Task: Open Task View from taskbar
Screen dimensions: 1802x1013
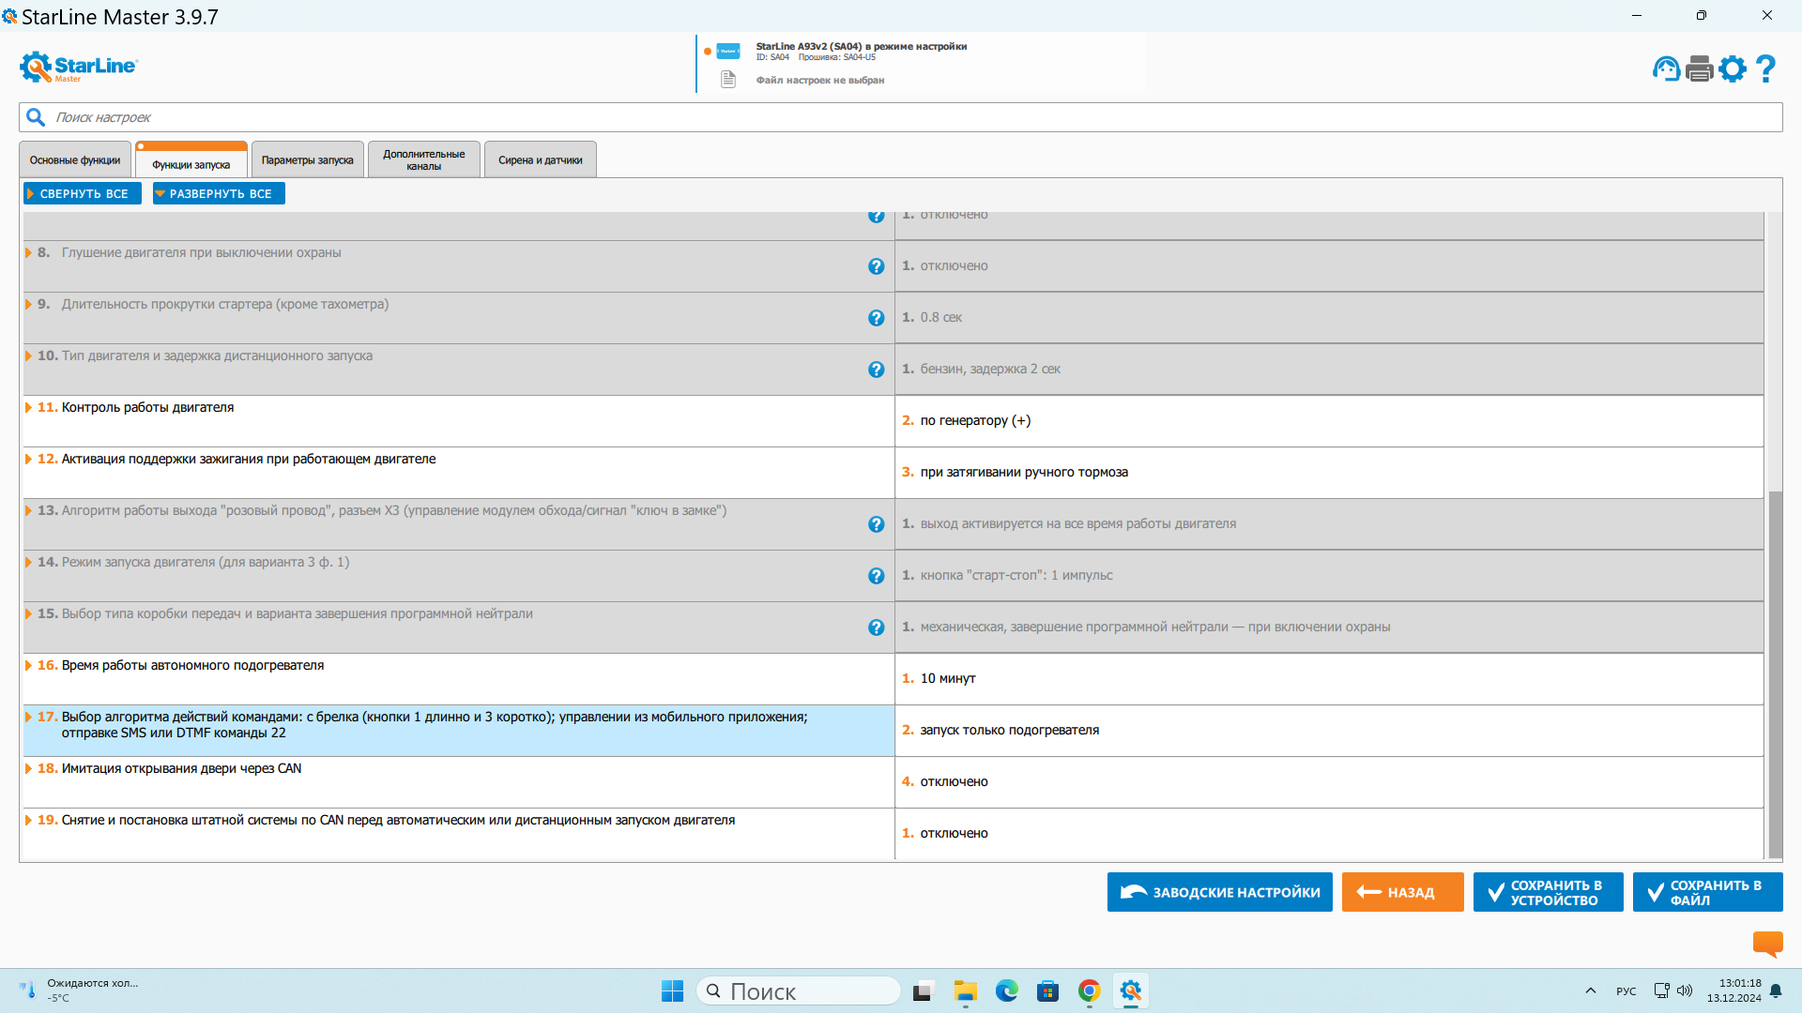Action: pos(924,990)
